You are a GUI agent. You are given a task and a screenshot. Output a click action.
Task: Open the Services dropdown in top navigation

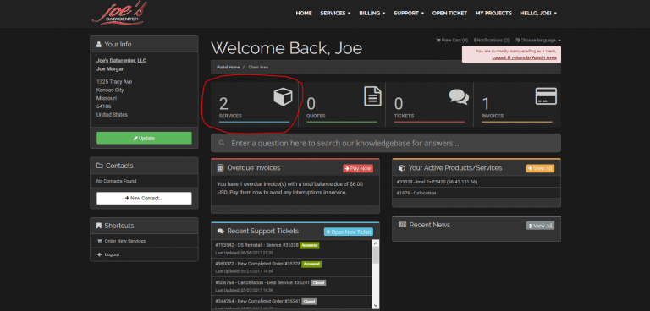(x=335, y=14)
